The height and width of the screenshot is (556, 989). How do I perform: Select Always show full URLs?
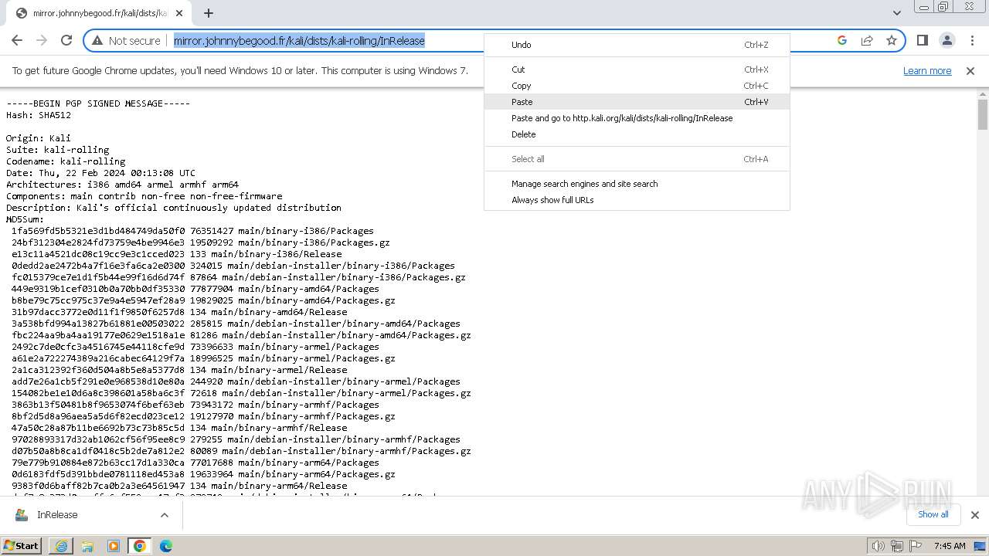coord(637,200)
